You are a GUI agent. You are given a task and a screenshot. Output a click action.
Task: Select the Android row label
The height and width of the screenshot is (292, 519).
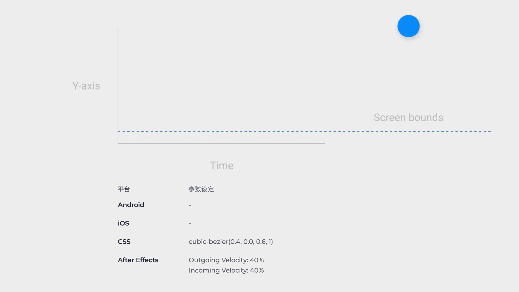(x=131, y=205)
